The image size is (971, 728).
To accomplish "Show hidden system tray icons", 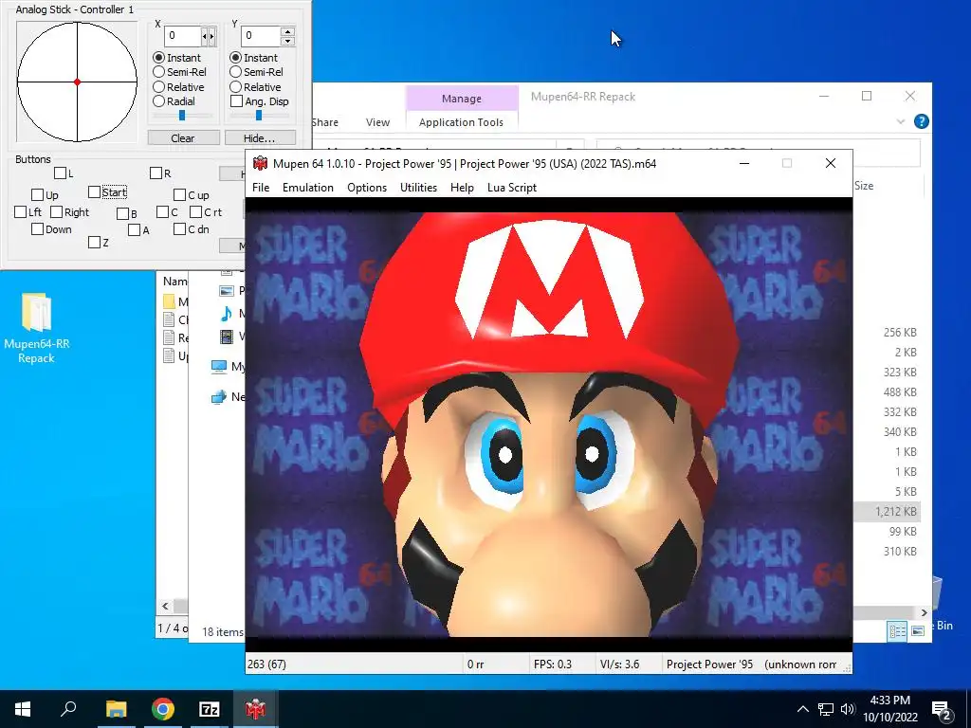I will pos(802,709).
